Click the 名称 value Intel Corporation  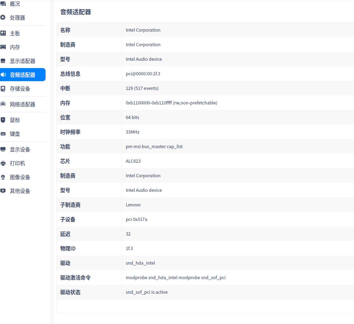coord(143,30)
